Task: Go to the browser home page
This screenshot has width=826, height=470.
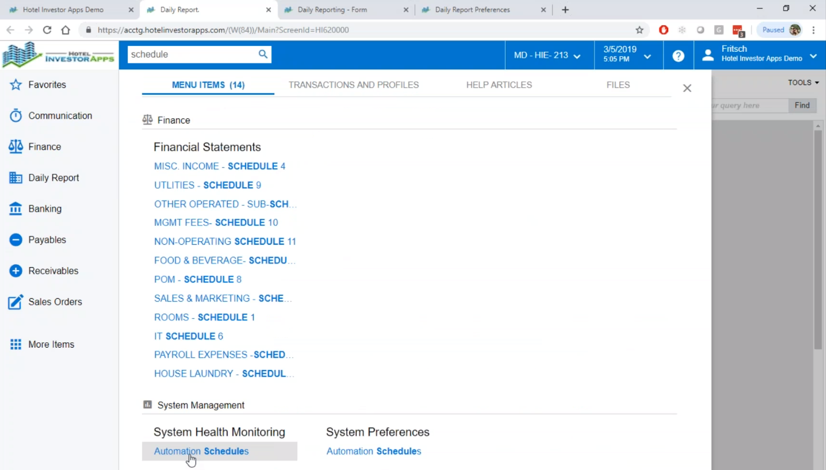Action: click(x=65, y=30)
